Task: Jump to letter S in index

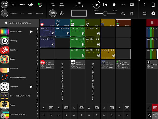Action: pyautogui.click(x=37, y=92)
